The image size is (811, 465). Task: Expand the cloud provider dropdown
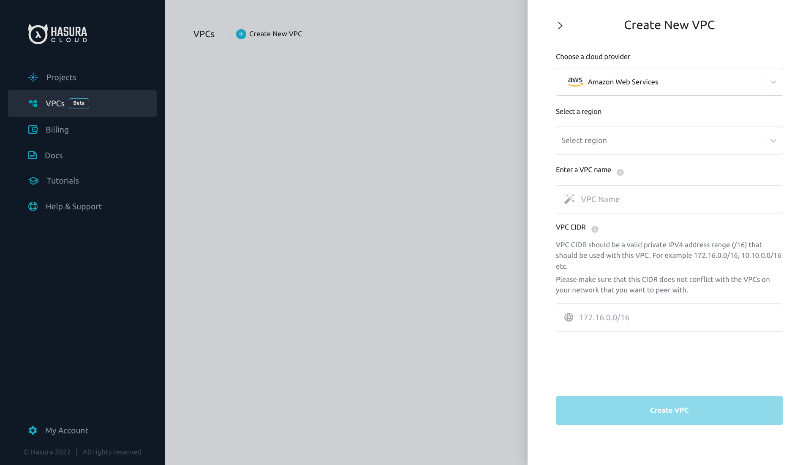tap(773, 82)
